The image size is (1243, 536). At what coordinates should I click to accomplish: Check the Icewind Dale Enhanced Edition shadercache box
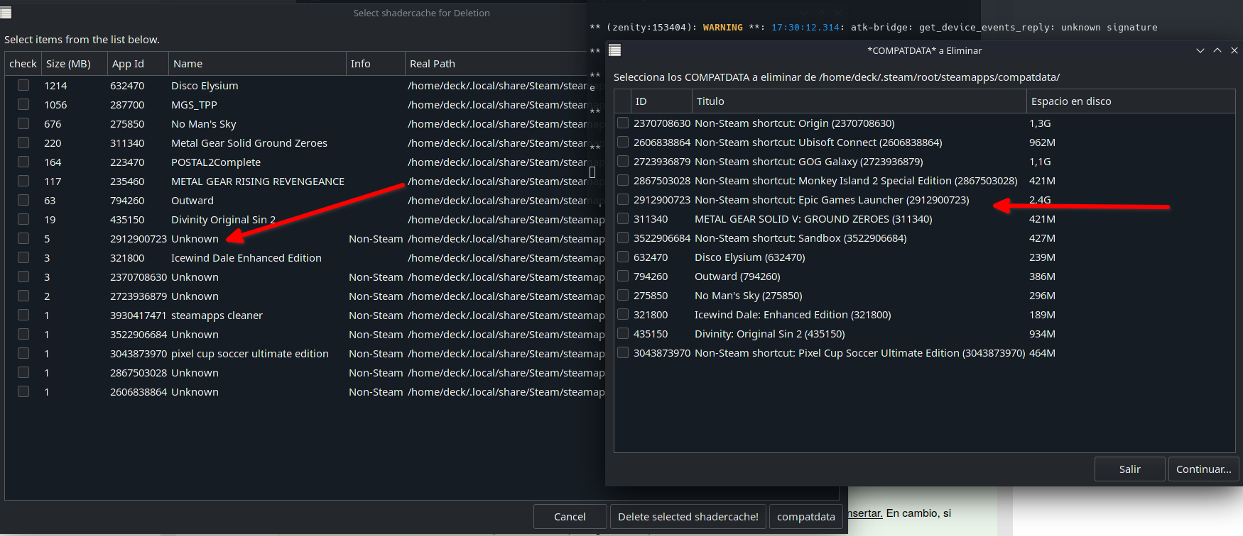(x=23, y=257)
